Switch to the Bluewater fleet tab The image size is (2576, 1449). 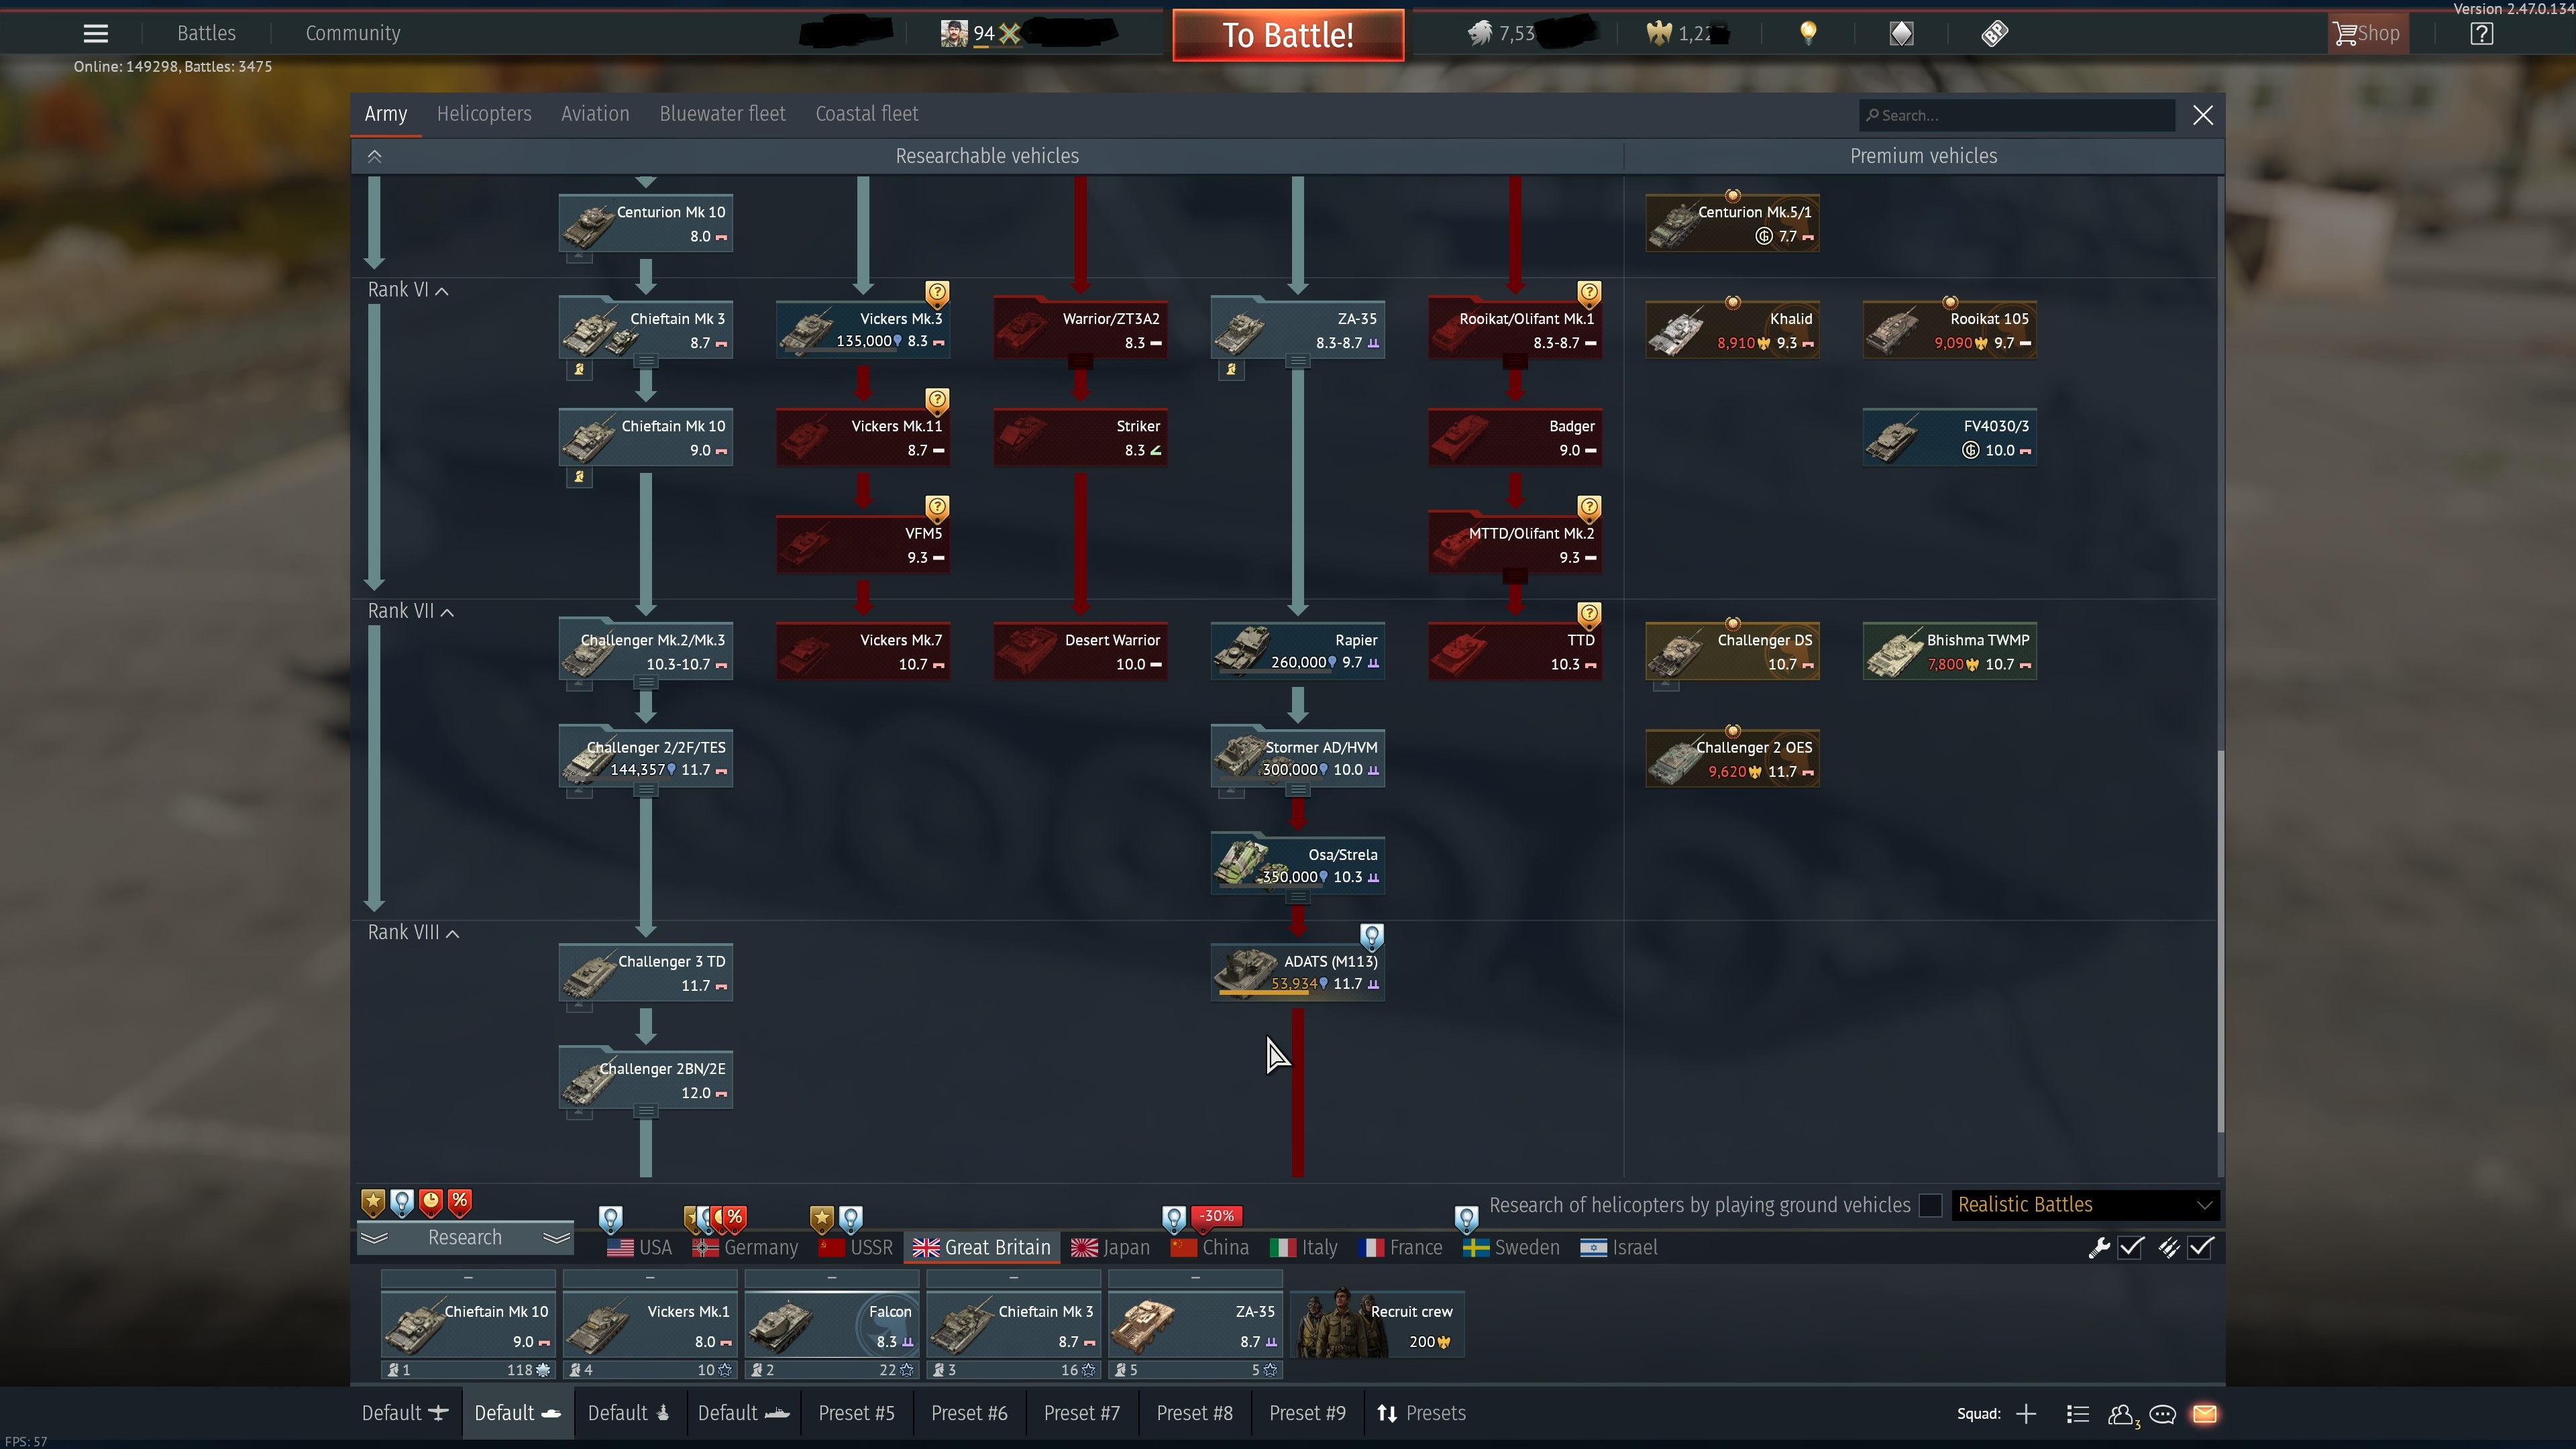pyautogui.click(x=722, y=114)
